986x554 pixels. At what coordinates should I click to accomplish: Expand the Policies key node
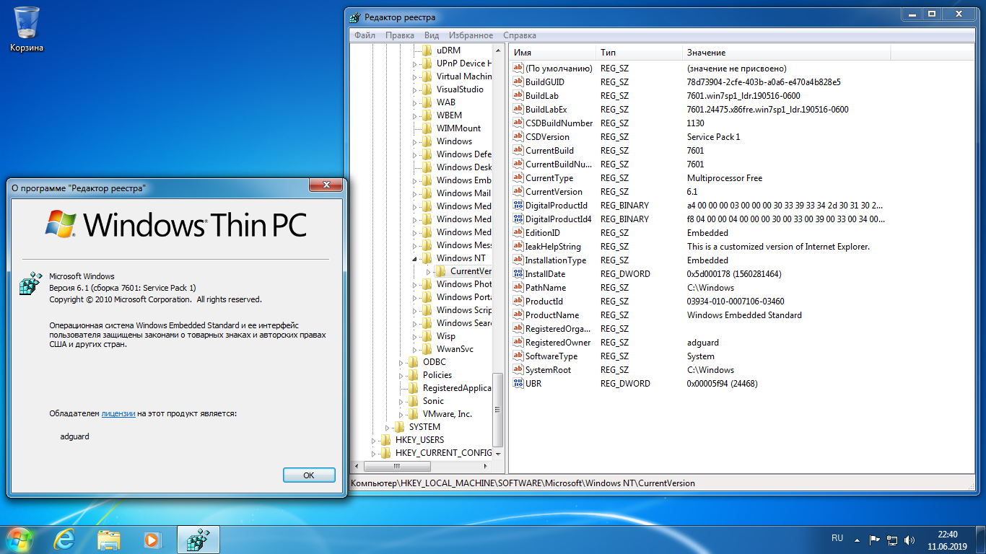(401, 375)
